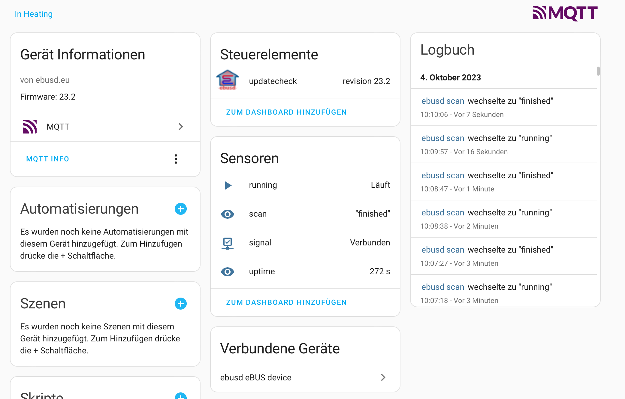Click the eye icon for scan sensor
Image resolution: width=625 pixels, height=399 pixels.
pyautogui.click(x=228, y=214)
